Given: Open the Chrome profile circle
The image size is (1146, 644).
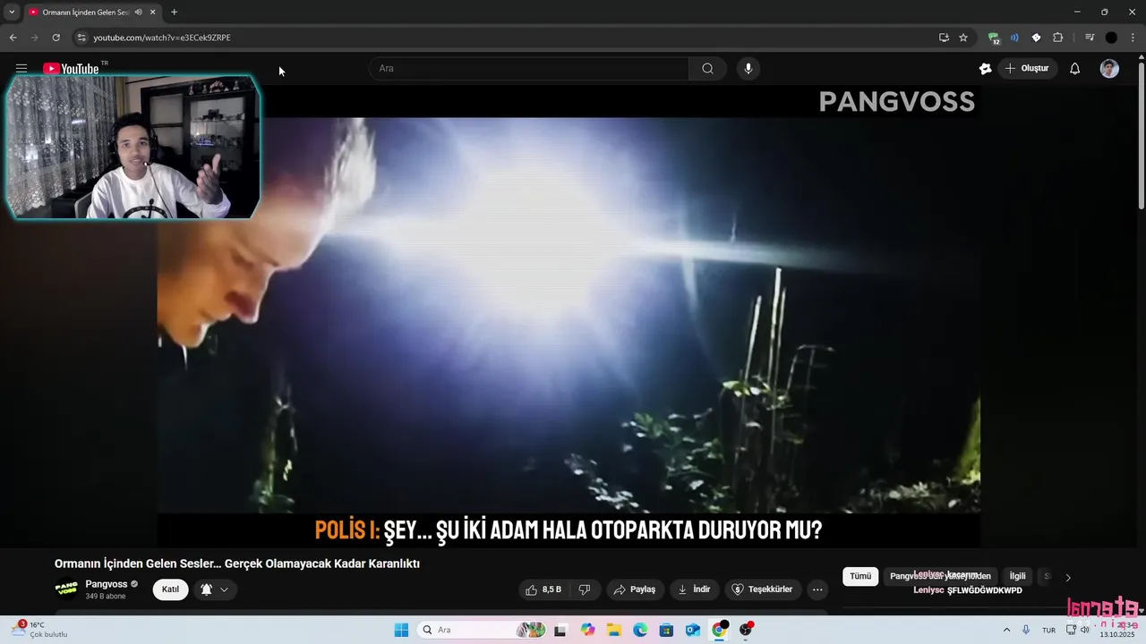Looking at the screenshot, I should pos(1111,38).
